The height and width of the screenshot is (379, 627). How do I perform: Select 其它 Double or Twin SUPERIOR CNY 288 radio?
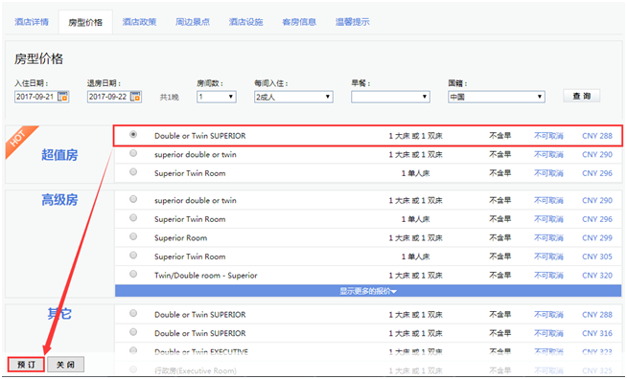coord(133,314)
